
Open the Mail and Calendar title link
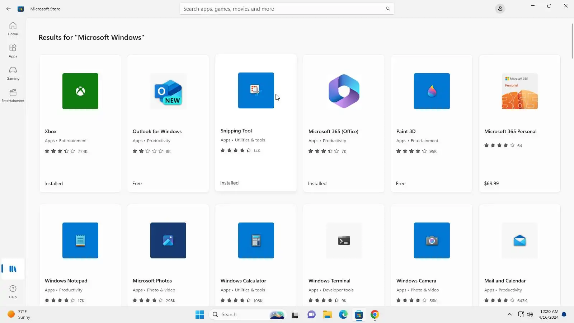point(505,281)
